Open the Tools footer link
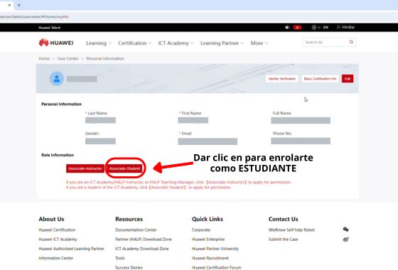 point(120,258)
